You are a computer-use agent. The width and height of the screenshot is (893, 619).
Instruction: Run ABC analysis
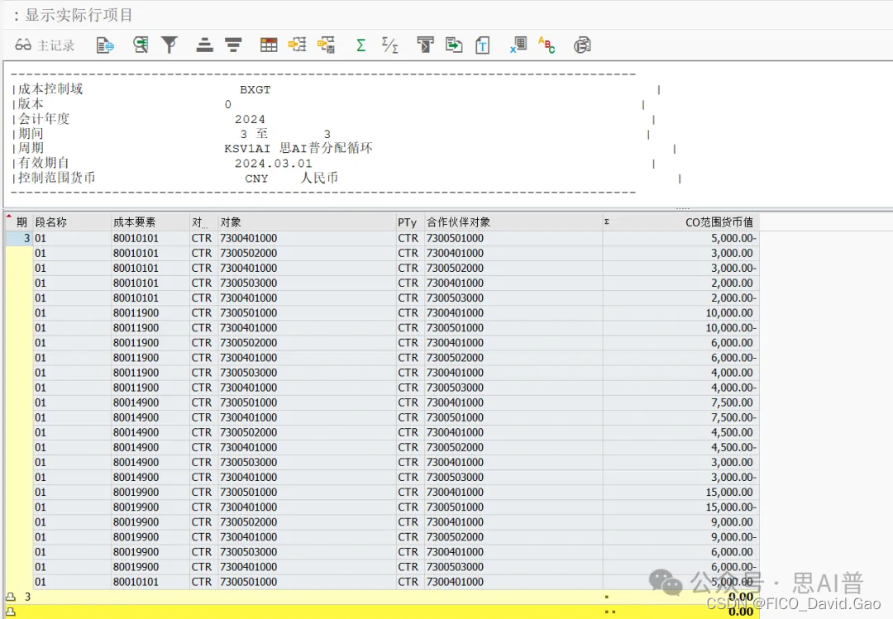[547, 45]
